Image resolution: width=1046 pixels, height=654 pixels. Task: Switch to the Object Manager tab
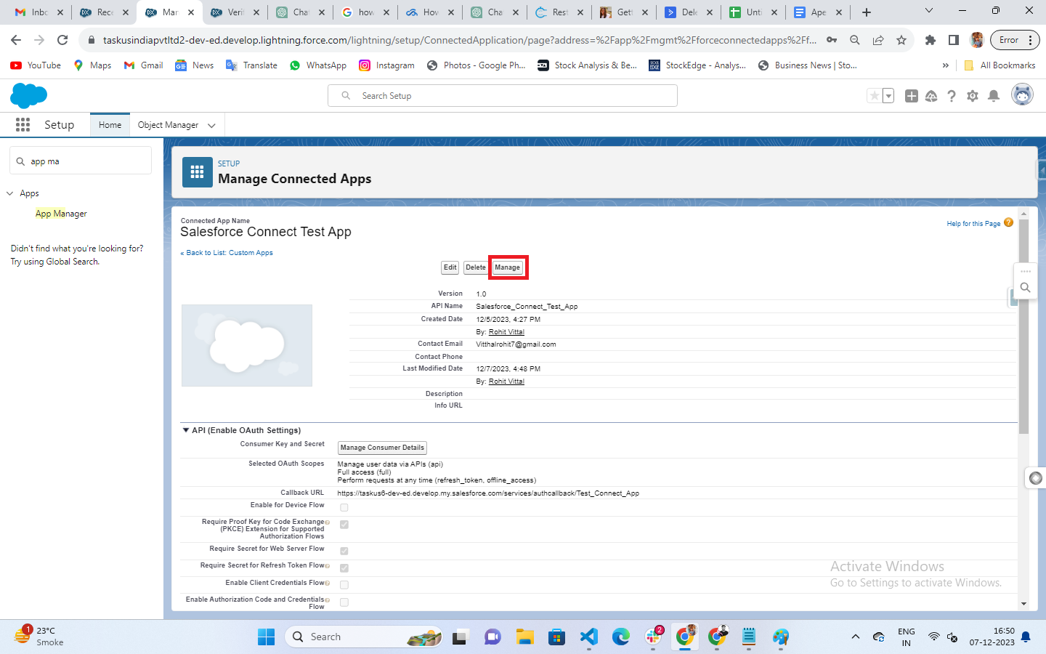(168, 125)
